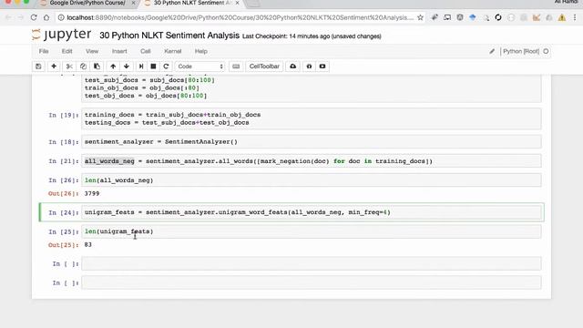Click the In [24] prompt label
Screen dimensions: 583x328
64,212
